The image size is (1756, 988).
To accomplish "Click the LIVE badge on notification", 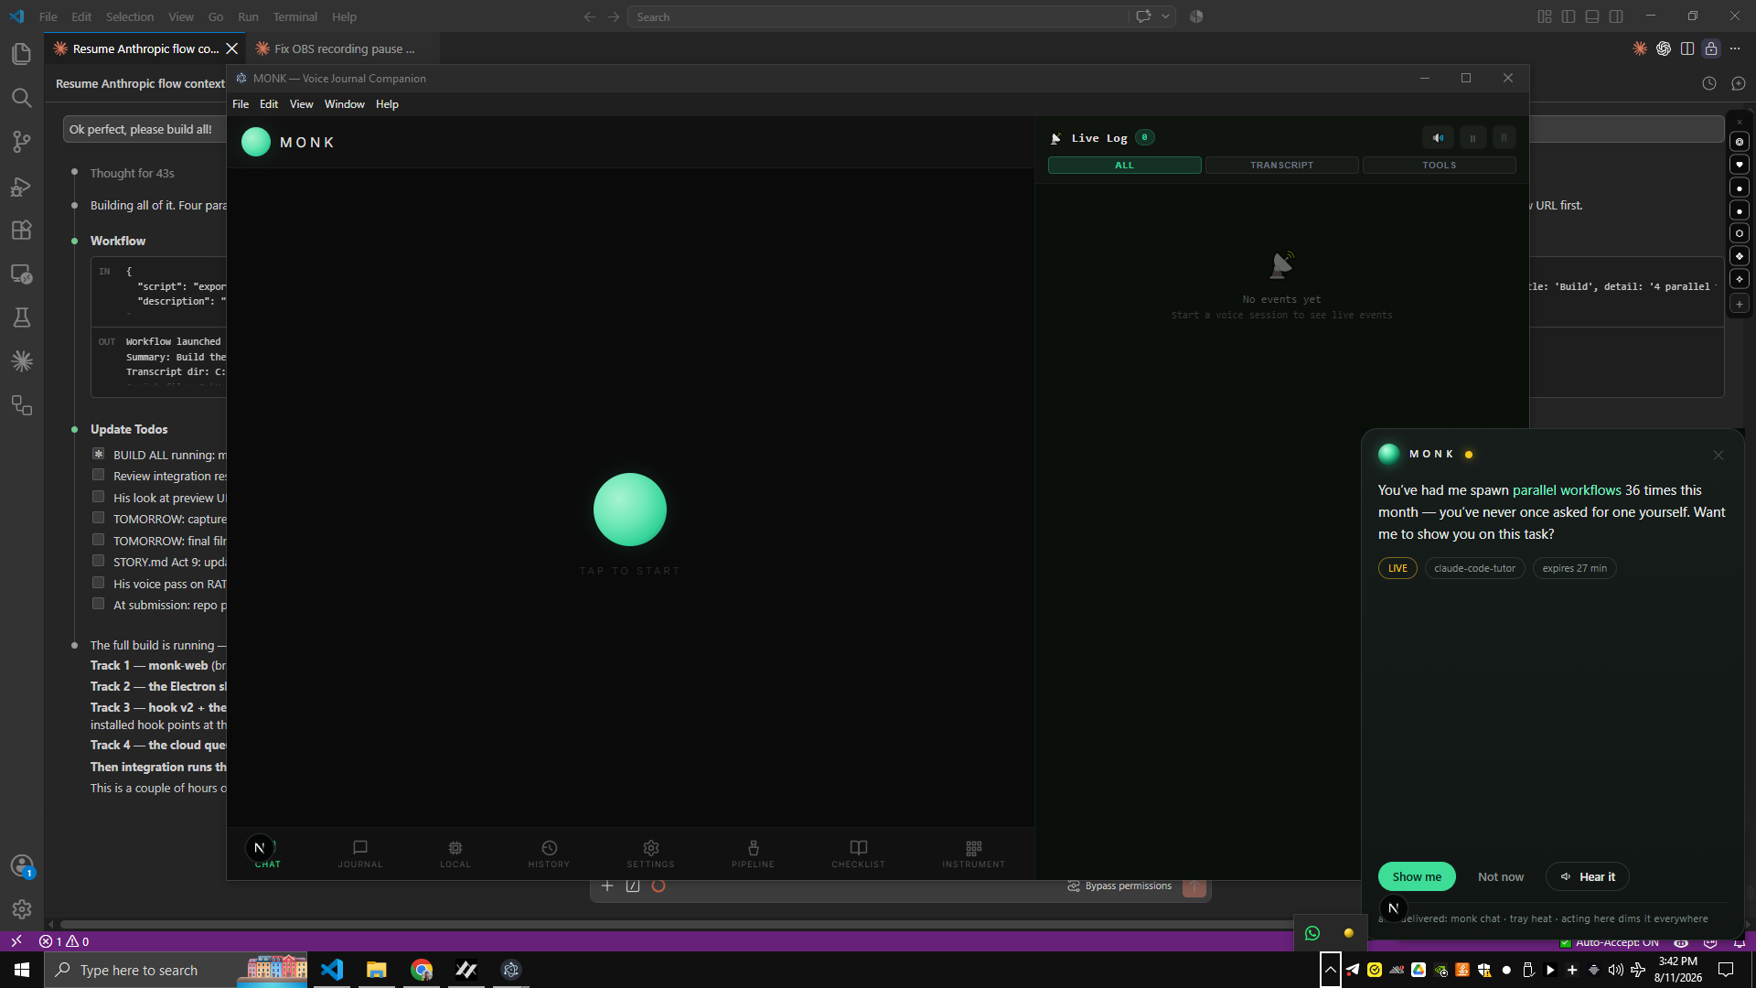I will tap(1397, 568).
